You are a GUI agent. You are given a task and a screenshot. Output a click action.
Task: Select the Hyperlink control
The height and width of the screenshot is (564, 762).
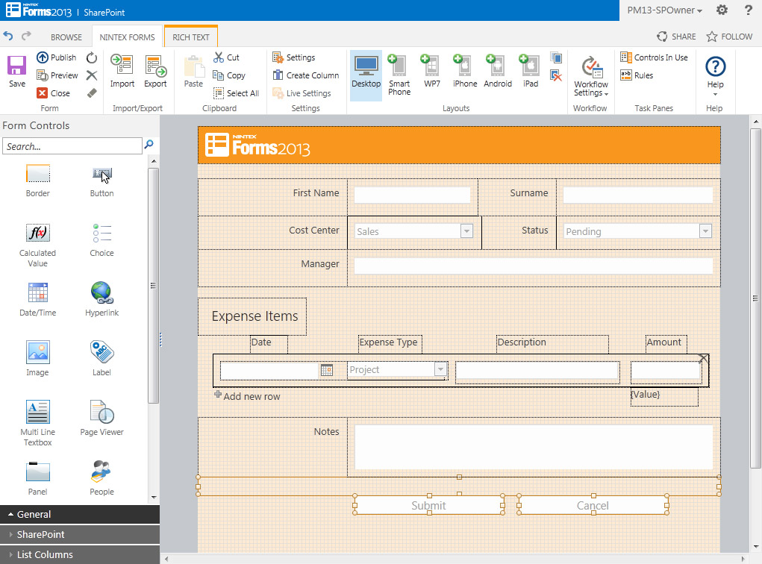click(x=102, y=300)
